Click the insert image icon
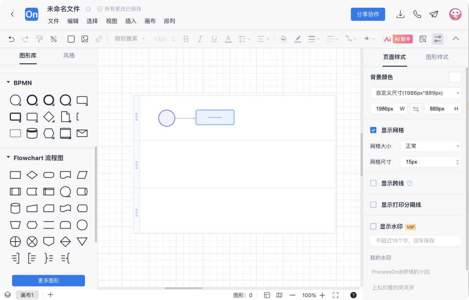The image size is (469, 300). [x=85, y=39]
